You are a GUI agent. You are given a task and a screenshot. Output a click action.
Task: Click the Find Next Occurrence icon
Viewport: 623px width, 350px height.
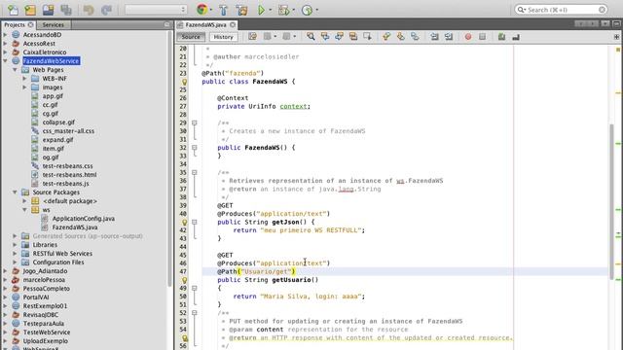(339, 37)
